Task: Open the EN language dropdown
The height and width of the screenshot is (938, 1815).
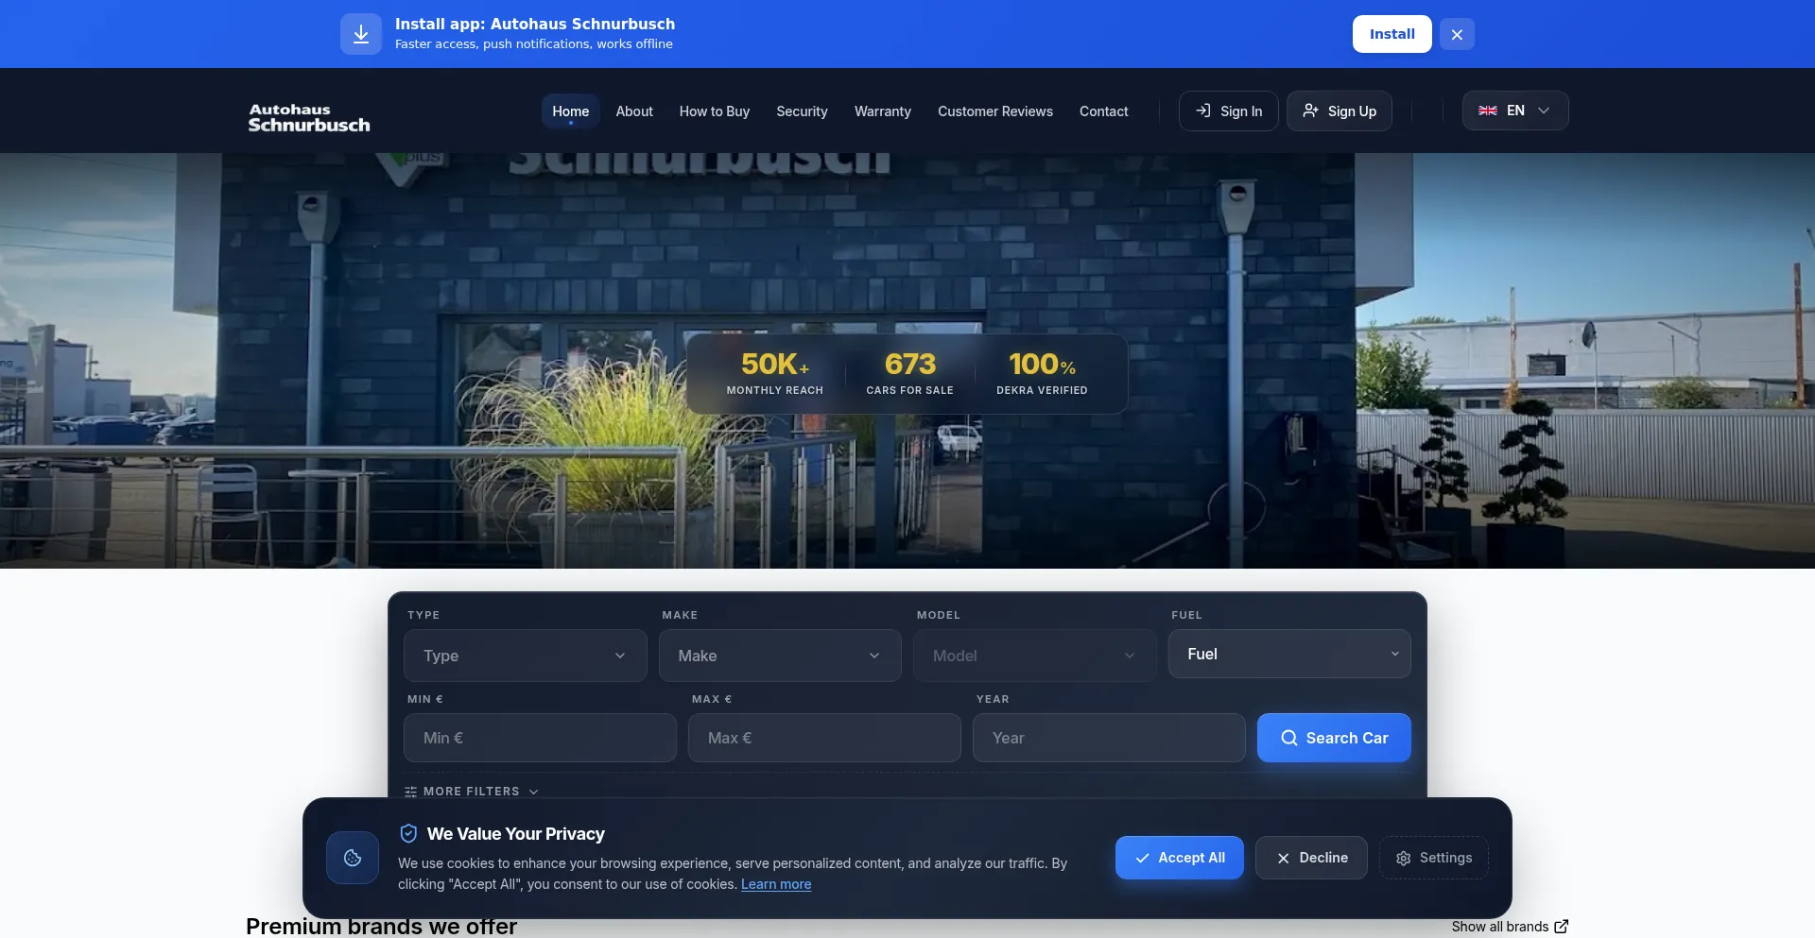Action: tap(1515, 111)
